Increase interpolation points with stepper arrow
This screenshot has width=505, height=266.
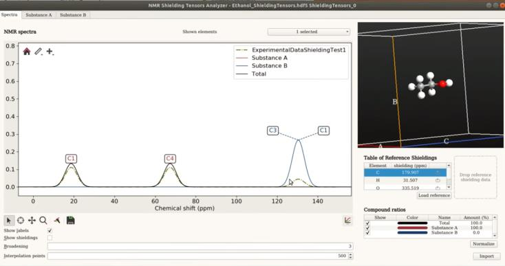pyautogui.click(x=351, y=254)
